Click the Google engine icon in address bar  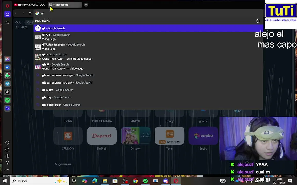tap(37, 13)
